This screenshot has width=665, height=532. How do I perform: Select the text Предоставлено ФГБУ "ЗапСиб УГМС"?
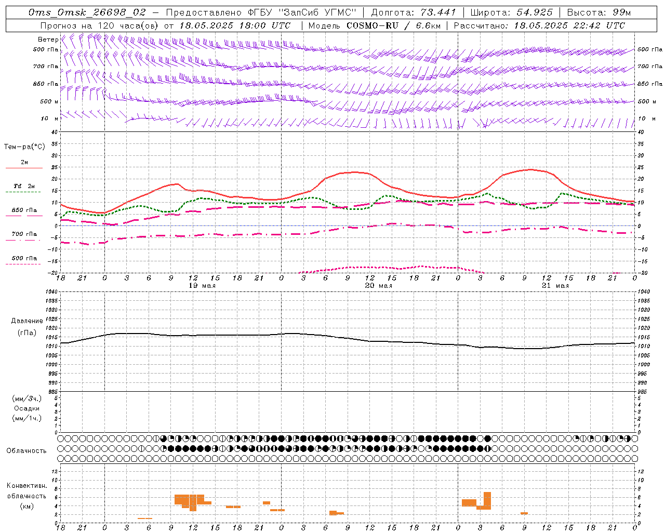click(x=262, y=12)
